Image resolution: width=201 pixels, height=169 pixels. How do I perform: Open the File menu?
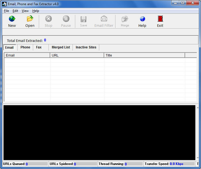[x=6, y=11]
